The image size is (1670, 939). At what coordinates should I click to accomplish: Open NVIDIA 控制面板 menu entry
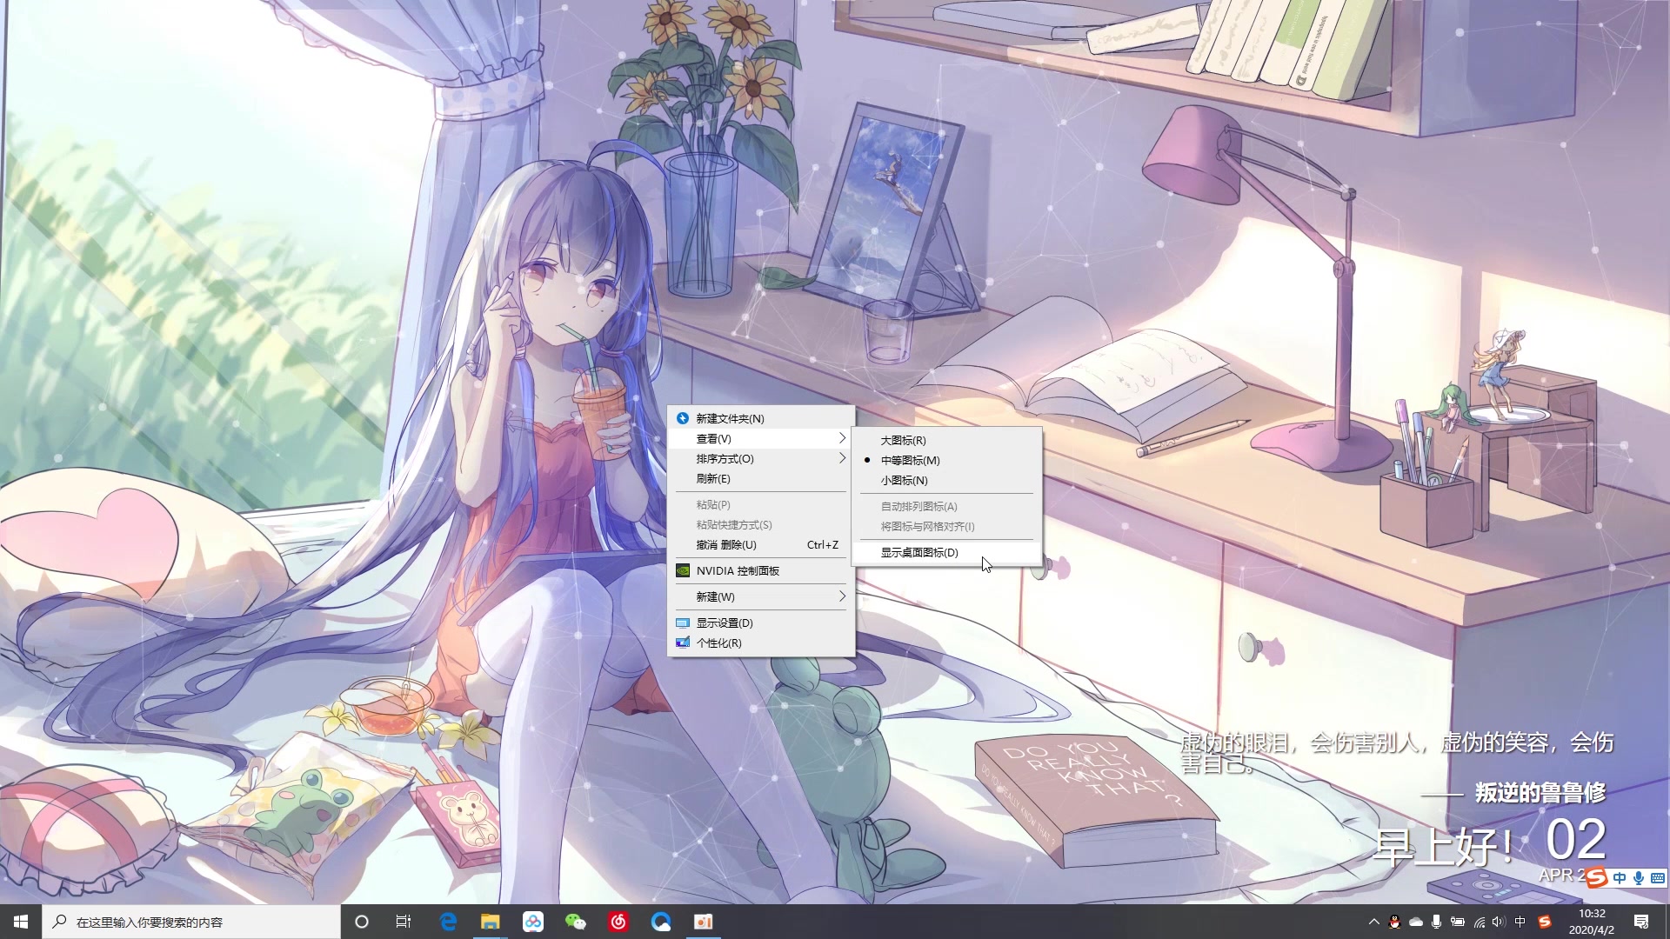pyautogui.click(x=738, y=570)
